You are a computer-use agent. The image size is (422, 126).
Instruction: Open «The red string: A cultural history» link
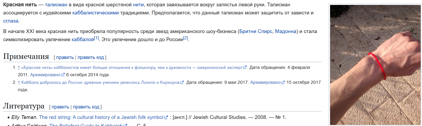pyautogui.click(x=101, y=117)
